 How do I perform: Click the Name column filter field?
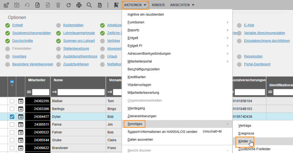coord(81,92)
